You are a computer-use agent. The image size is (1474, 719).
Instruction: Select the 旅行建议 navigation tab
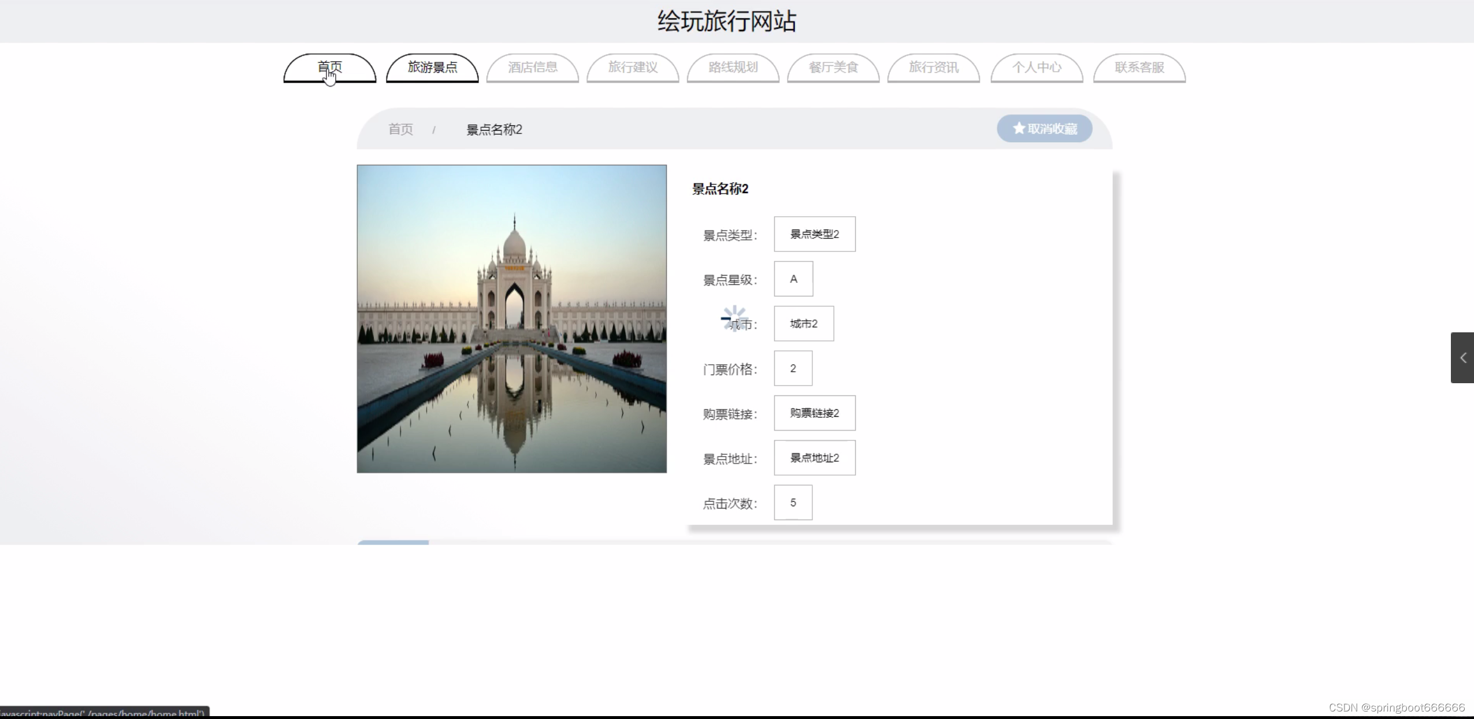point(633,68)
